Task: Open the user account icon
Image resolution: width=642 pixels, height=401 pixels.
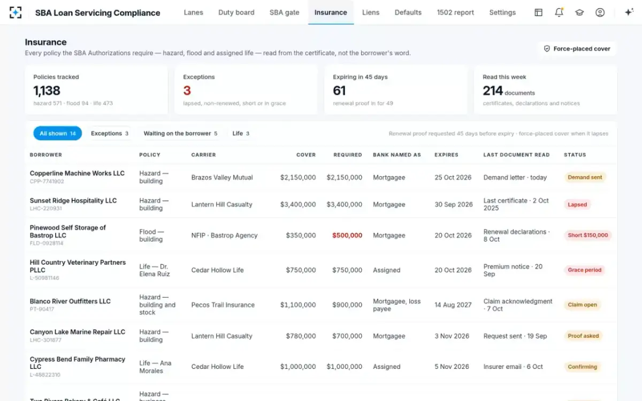Action: (x=600, y=12)
